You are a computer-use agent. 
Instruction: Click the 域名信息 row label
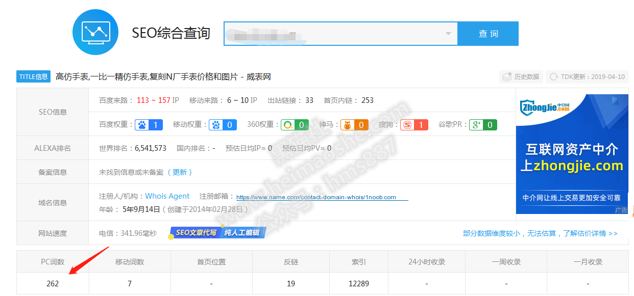click(53, 203)
